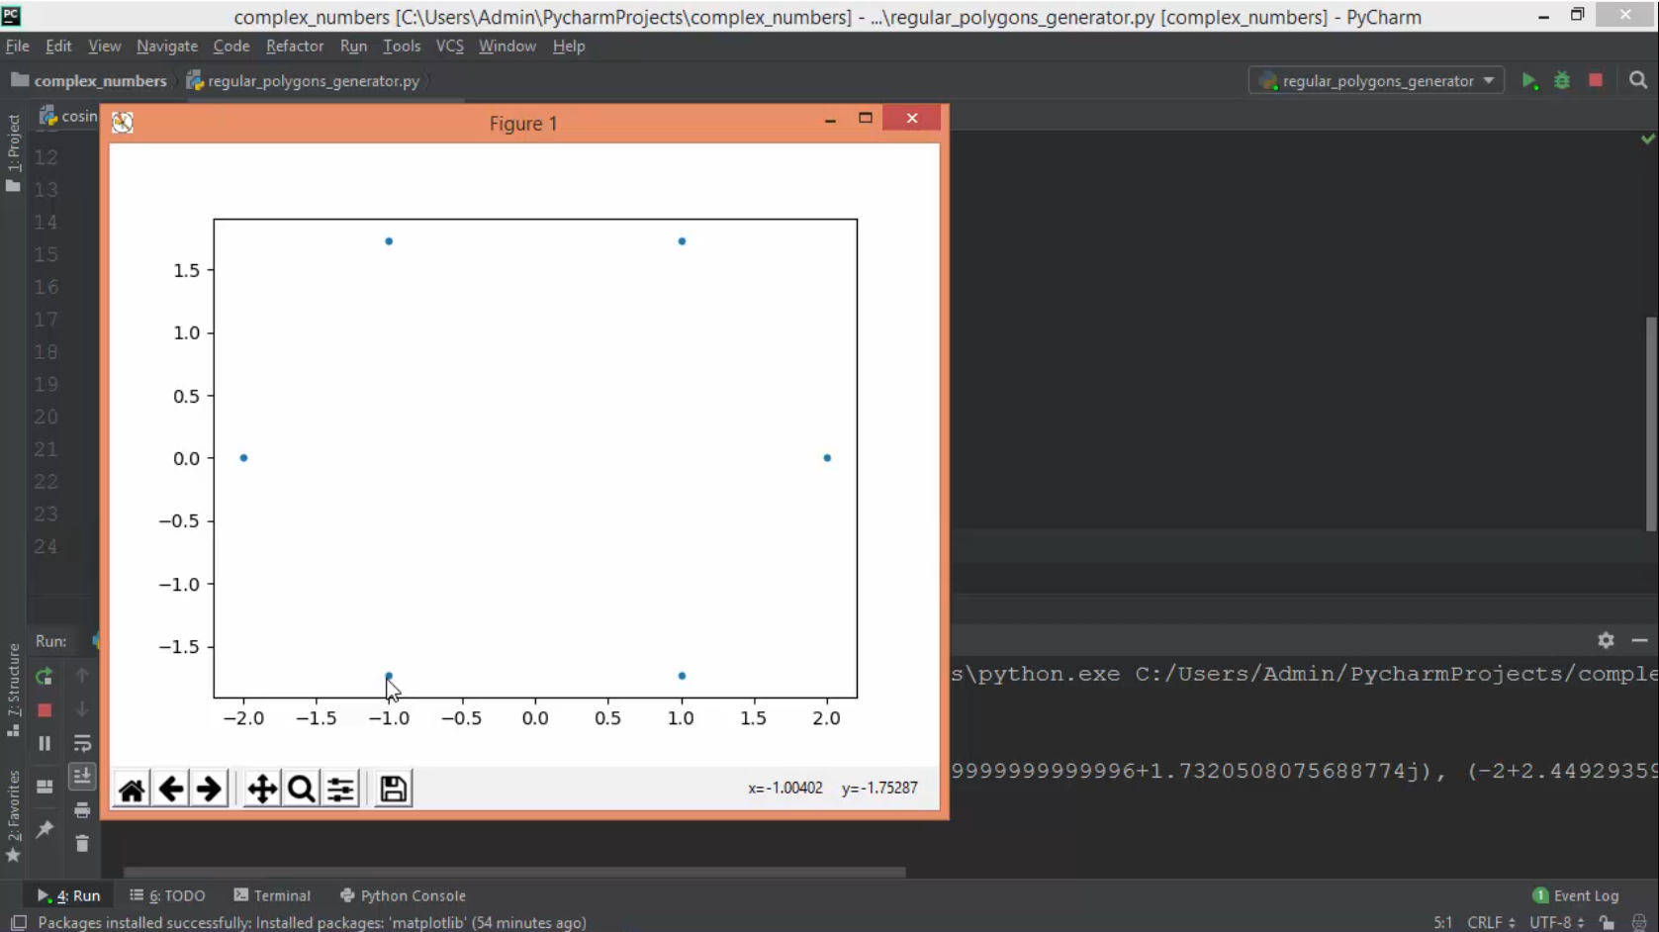Open the Configure subplots dialog
Image resolution: width=1659 pixels, height=932 pixels.
point(340,789)
